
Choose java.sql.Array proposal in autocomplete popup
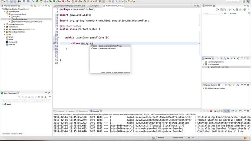(x=110, y=49)
